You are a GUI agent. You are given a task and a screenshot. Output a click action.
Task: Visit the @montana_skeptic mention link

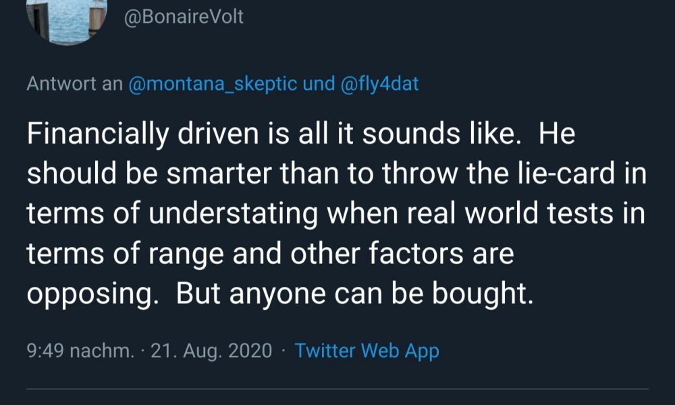pyautogui.click(x=213, y=84)
